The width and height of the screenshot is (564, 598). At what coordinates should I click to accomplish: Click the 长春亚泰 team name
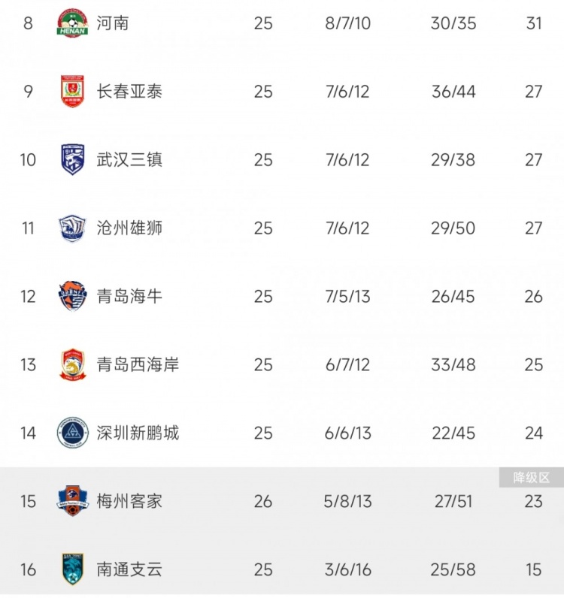point(129,92)
